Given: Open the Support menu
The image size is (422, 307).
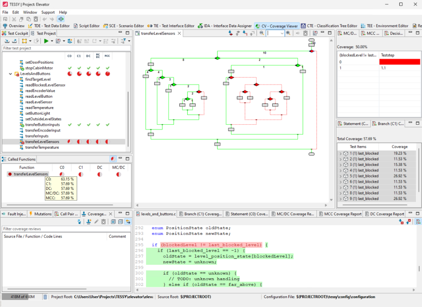Looking at the screenshot, I should coord(48,12).
